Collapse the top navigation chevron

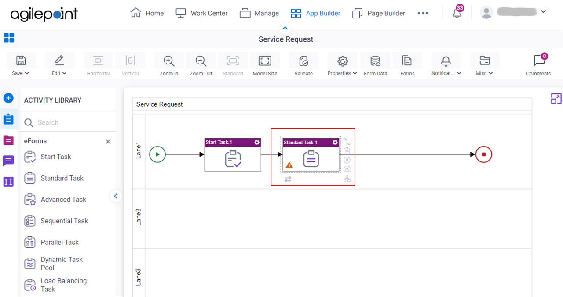(285, 29)
